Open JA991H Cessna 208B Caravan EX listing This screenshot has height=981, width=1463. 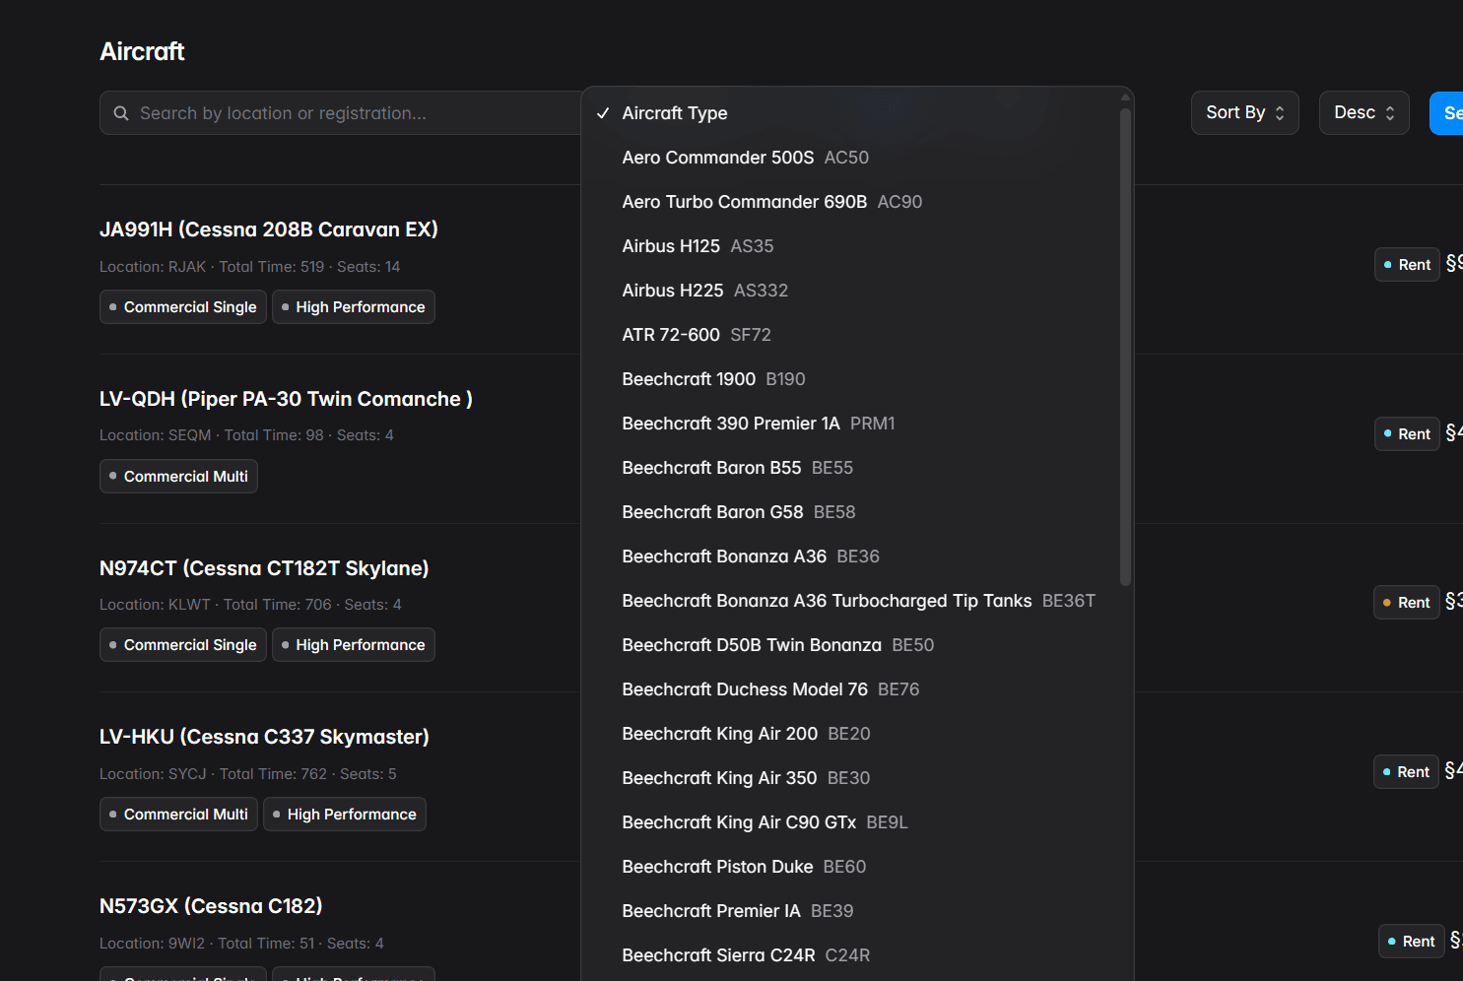[x=268, y=229]
